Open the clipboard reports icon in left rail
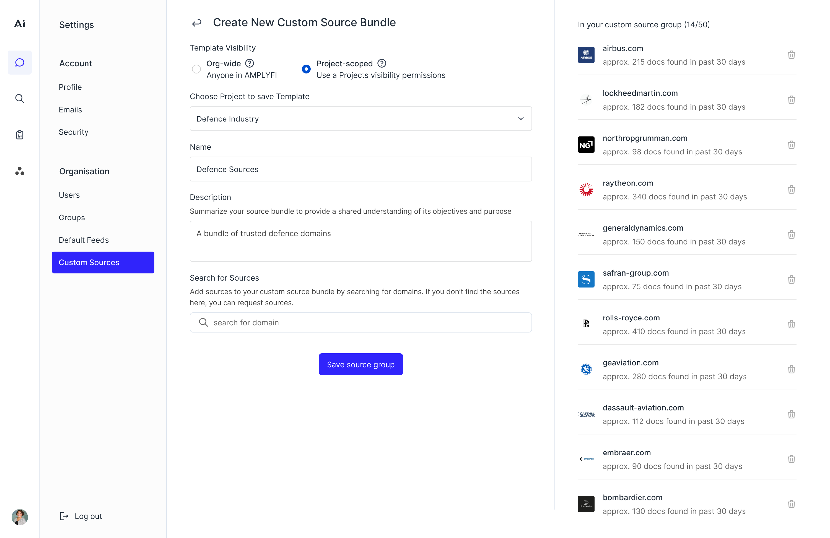The image size is (830, 538). pyautogui.click(x=20, y=135)
